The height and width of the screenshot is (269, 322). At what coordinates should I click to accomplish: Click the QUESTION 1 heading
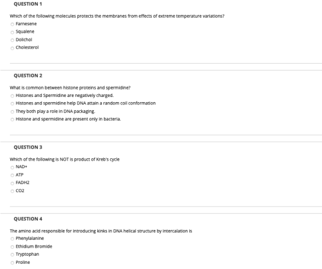28,4
